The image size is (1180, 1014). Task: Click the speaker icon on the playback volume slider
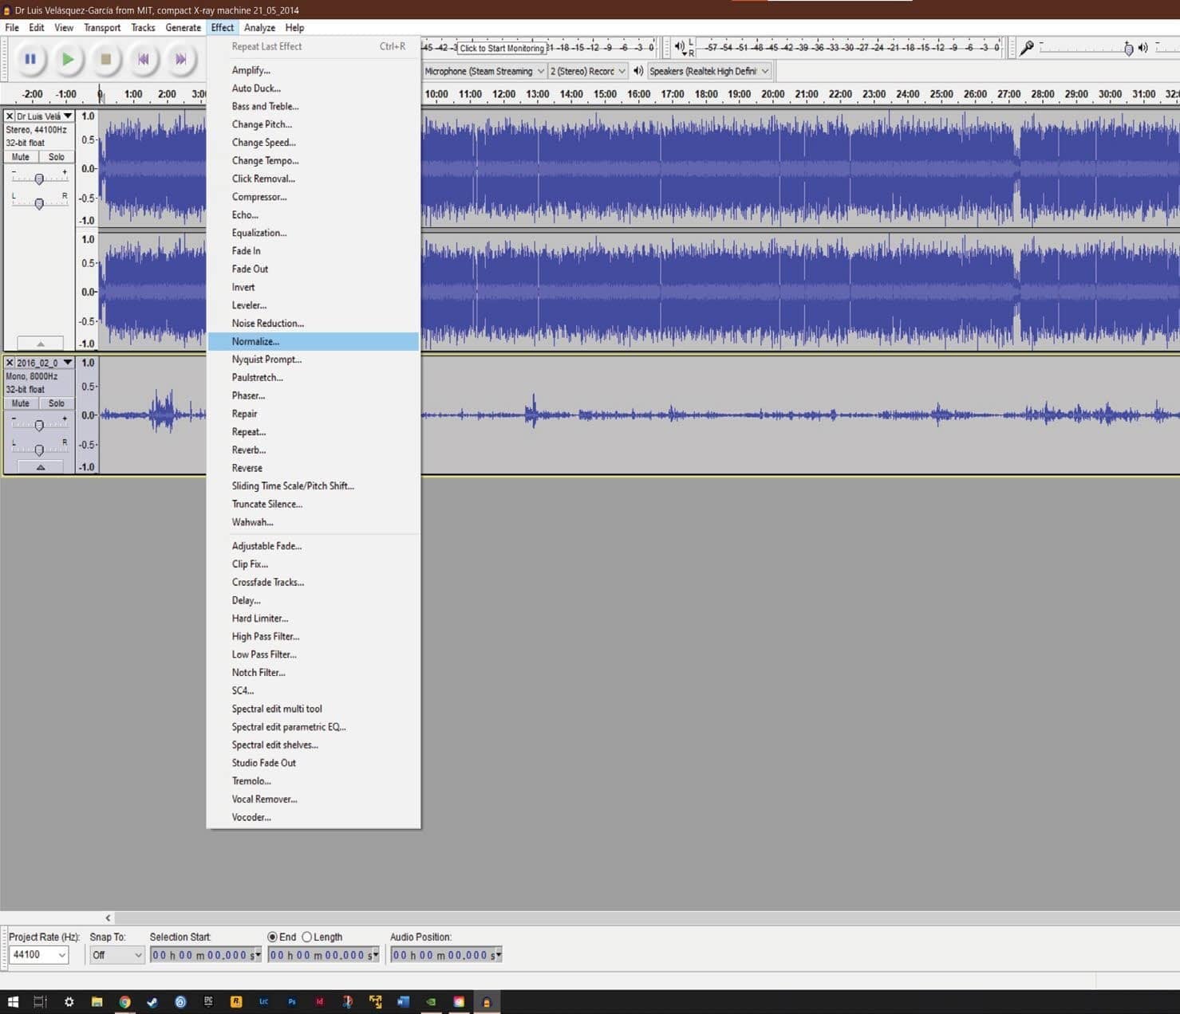(1143, 48)
